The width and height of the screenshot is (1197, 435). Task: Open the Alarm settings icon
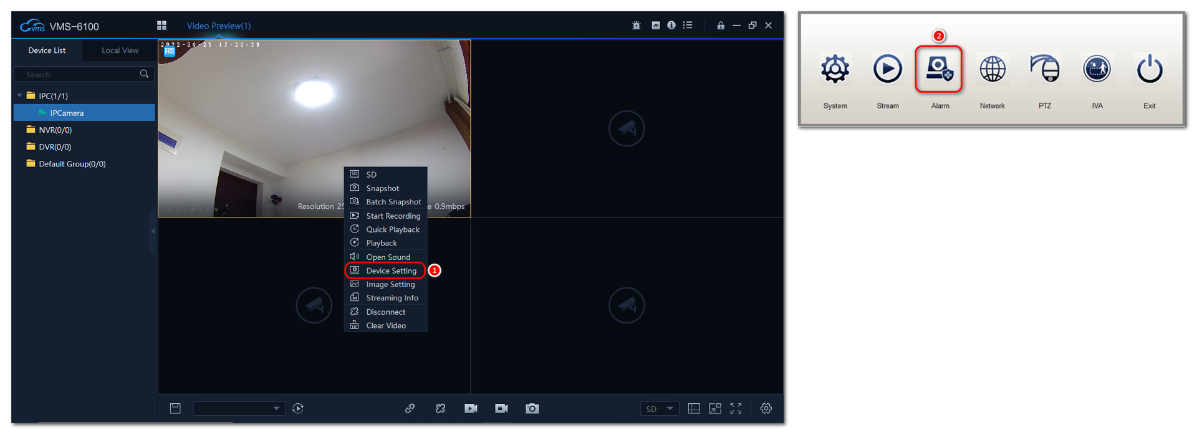tap(939, 69)
